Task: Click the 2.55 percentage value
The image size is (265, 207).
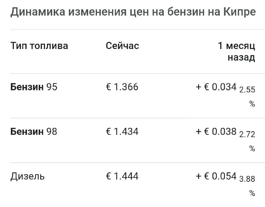Action: tap(247, 89)
